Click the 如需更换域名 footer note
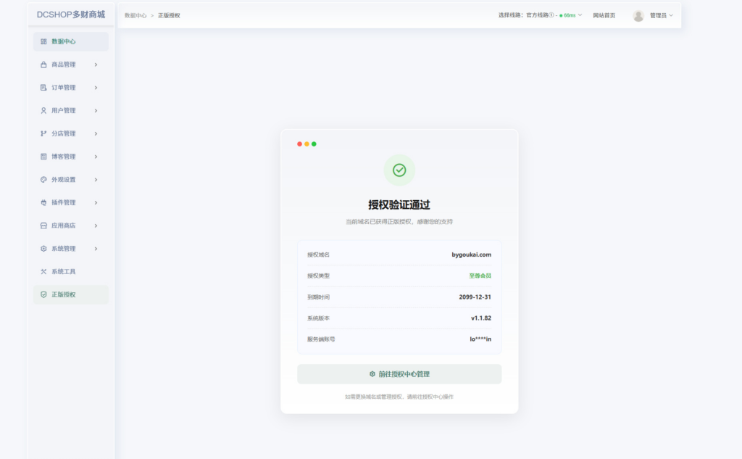 tap(399, 397)
